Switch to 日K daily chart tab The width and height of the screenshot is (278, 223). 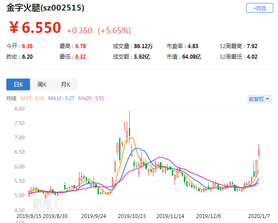pos(18,84)
